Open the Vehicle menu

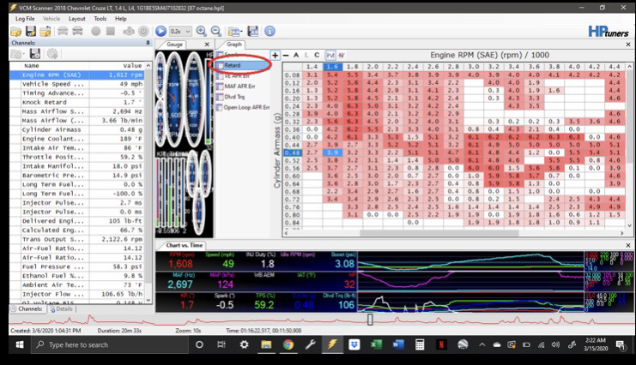pos(51,19)
